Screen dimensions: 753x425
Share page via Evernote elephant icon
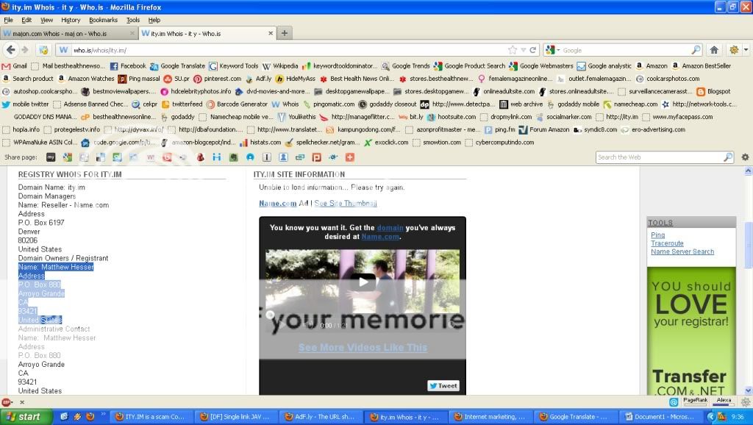coord(234,157)
